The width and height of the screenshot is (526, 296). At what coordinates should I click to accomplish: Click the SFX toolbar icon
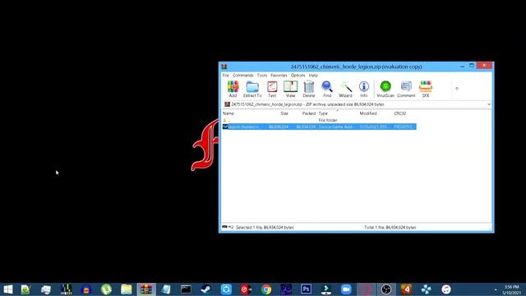[x=426, y=89]
